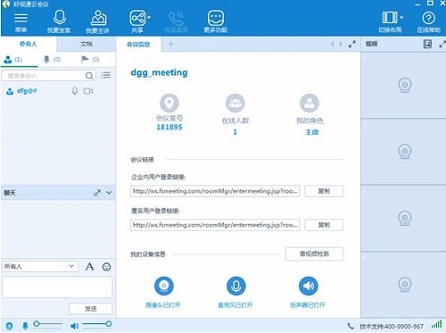
Task: Click the 主席 role text
Action: [311, 132]
